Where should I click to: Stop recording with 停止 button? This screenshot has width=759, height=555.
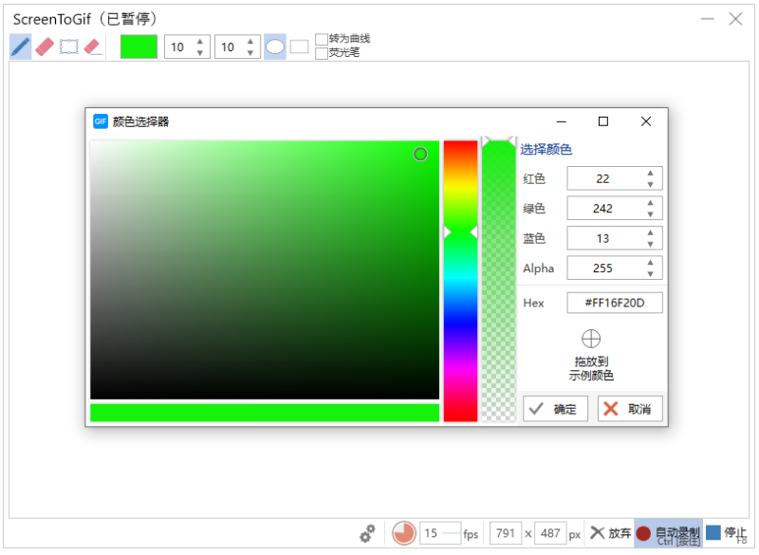(726, 534)
